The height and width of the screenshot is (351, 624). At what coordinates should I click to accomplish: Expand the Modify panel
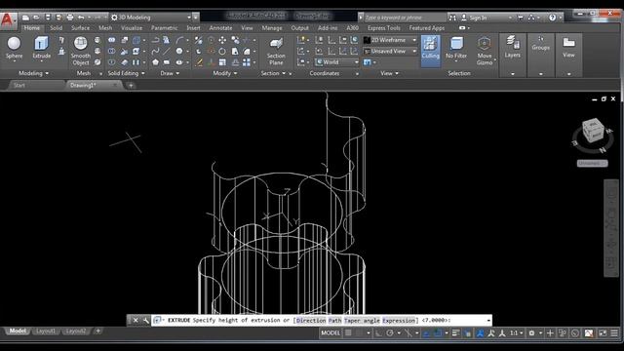225,74
